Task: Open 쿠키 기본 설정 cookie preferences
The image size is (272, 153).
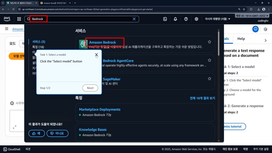Action: pyautogui.click(x=261, y=149)
